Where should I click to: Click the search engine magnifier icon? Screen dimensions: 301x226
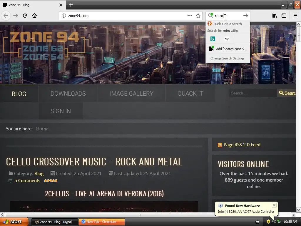pos(210,15)
